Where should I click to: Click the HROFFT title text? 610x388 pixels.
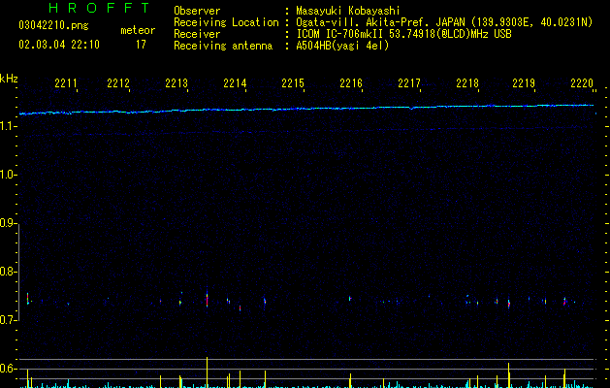(x=99, y=8)
